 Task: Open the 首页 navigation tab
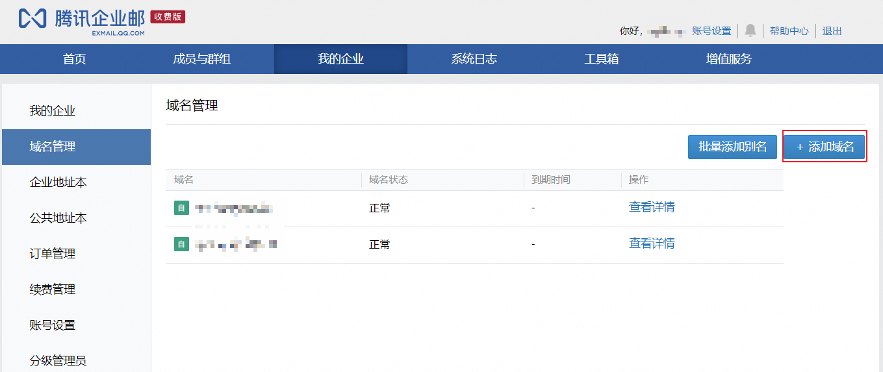pyautogui.click(x=74, y=59)
